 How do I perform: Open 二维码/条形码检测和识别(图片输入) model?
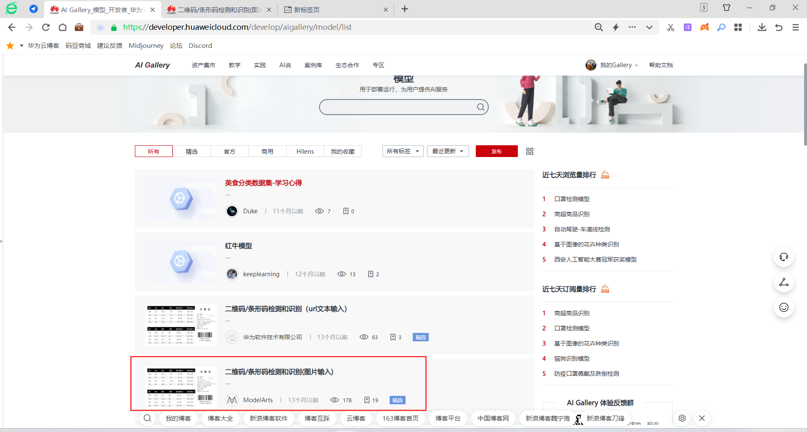279,372
